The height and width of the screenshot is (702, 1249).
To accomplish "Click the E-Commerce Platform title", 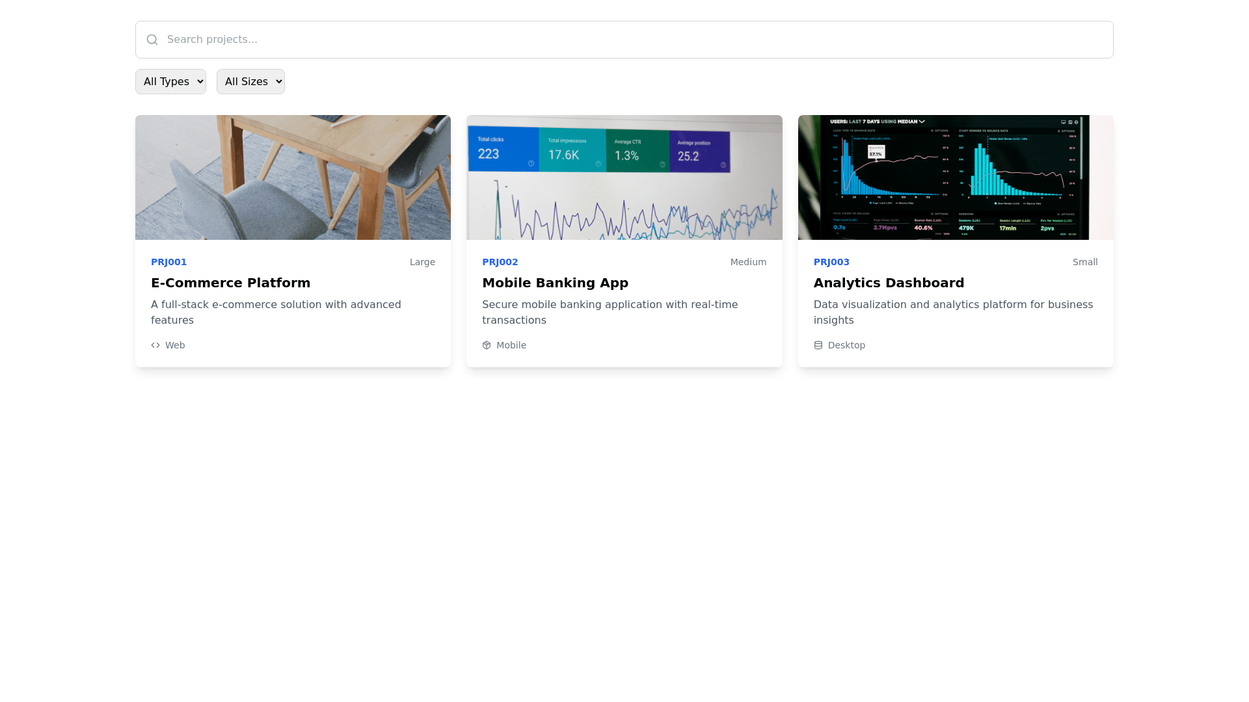I will pos(230,283).
